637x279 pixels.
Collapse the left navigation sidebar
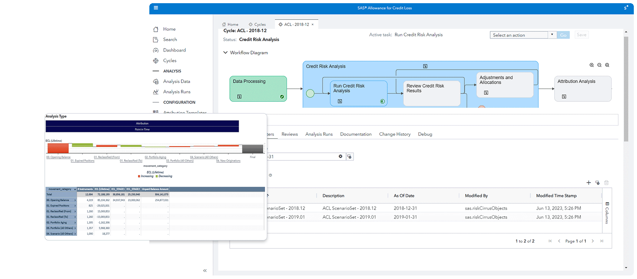(205, 271)
